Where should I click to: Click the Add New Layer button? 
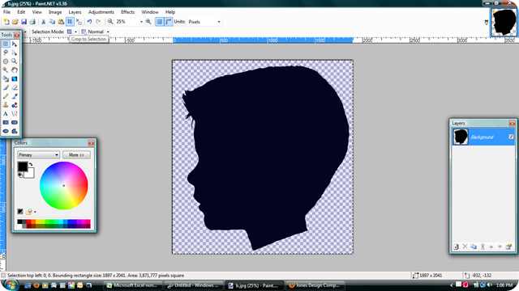pyautogui.click(x=456, y=247)
